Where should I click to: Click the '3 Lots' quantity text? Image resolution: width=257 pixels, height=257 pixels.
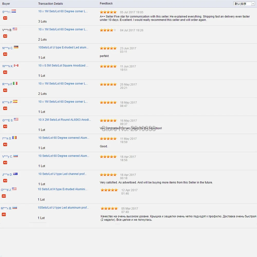click(42, 22)
